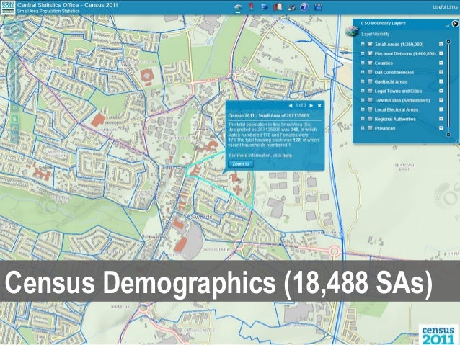Expand the Provinces layer tree
Screen dimensions: 460x345
(363, 128)
